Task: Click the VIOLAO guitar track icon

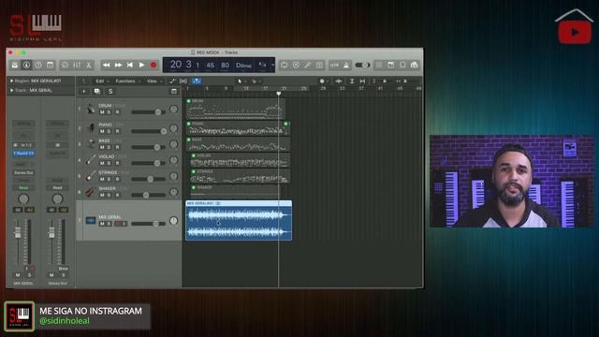Action: (91, 160)
